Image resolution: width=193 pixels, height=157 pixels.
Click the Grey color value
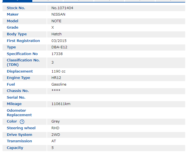coord(56,121)
